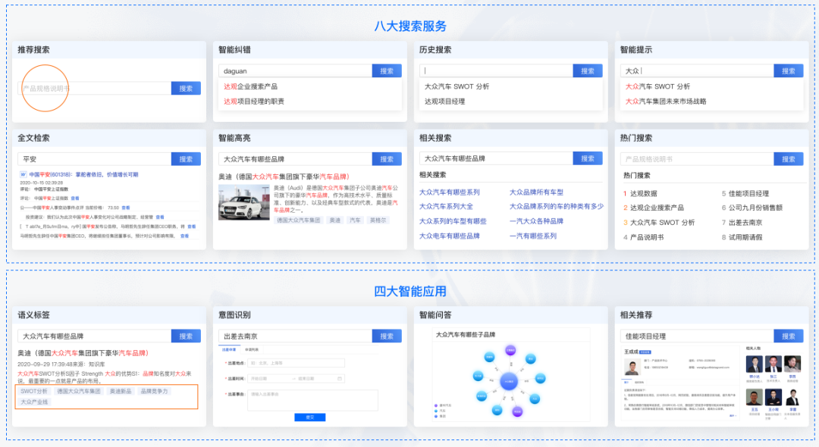Click the 品牌竞争力 semantic tag
The image size is (819, 447).
(x=154, y=391)
